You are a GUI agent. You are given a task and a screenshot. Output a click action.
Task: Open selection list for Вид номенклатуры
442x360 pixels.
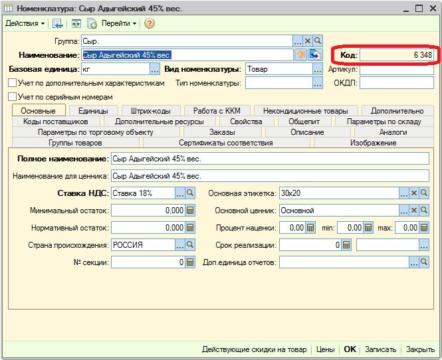[319, 69]
